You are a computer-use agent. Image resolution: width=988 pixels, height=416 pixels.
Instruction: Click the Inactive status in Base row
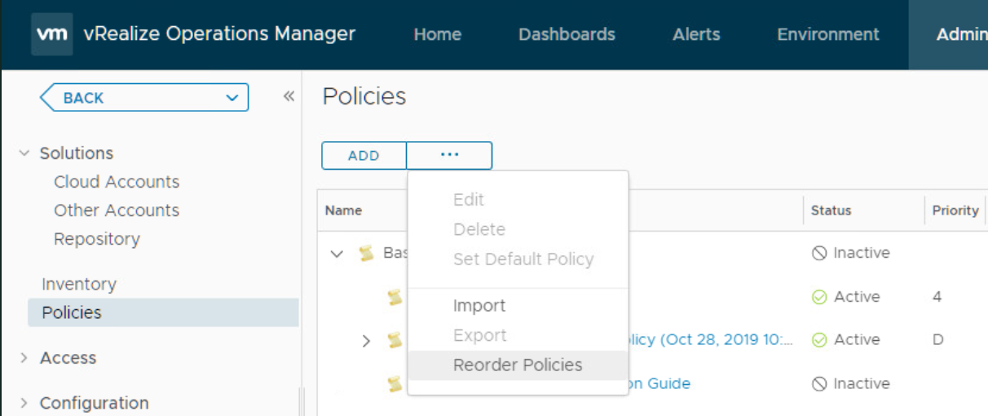(x=851, y=253)
